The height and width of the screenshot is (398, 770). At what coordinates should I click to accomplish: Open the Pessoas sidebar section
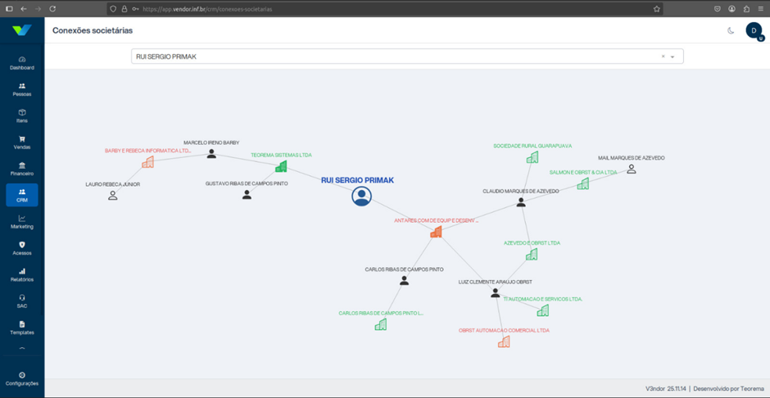pyautogui.click(x=22, y=89)
